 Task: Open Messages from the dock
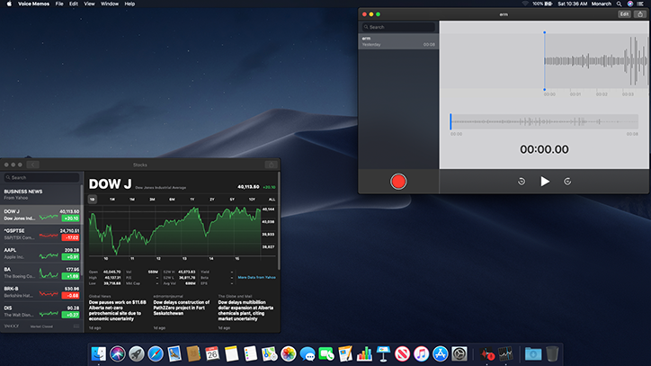point(308,354)
